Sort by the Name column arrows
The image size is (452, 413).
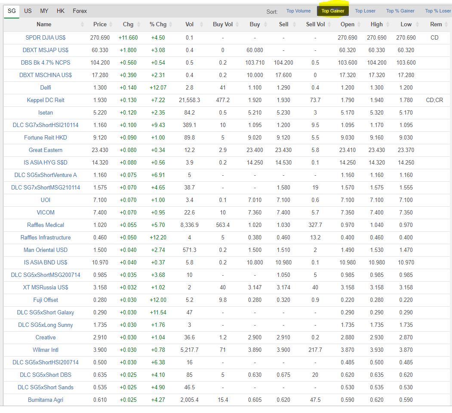pos(82,25)
